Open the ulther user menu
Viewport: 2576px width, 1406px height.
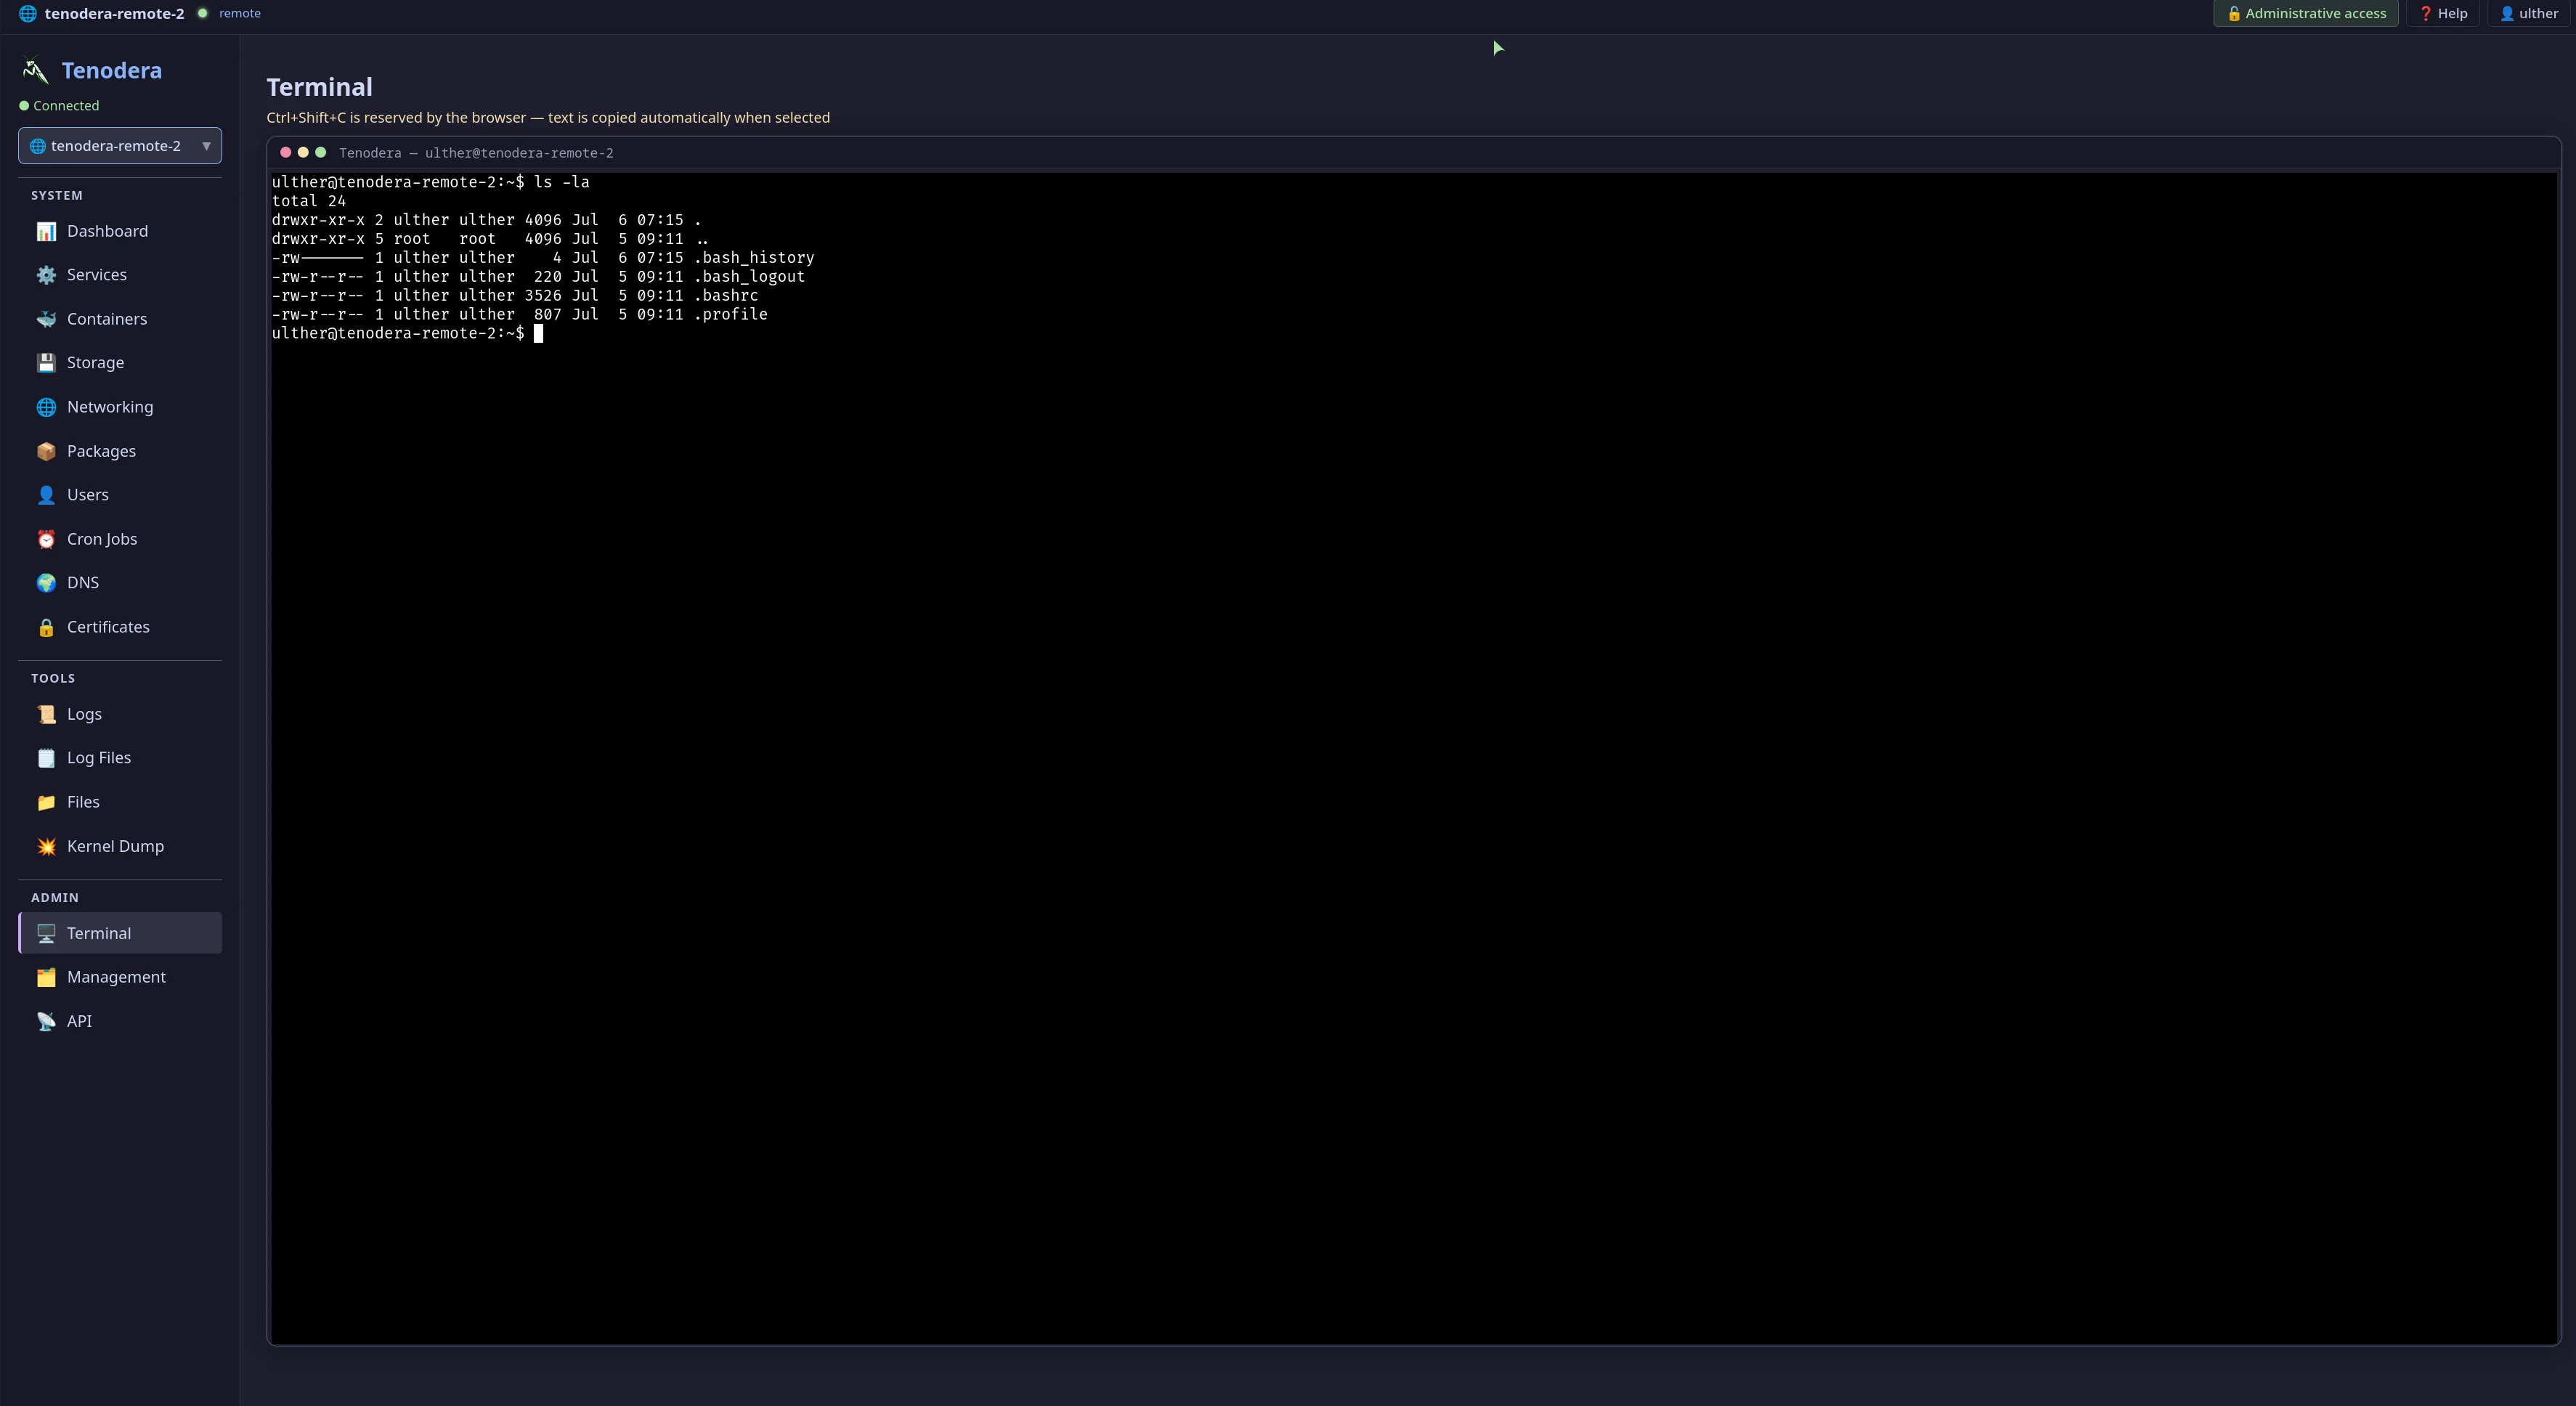pos(2528,13)
